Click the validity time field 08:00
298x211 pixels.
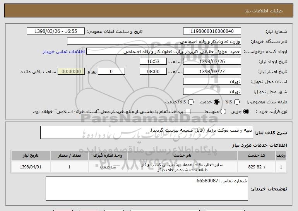(153, 72)
